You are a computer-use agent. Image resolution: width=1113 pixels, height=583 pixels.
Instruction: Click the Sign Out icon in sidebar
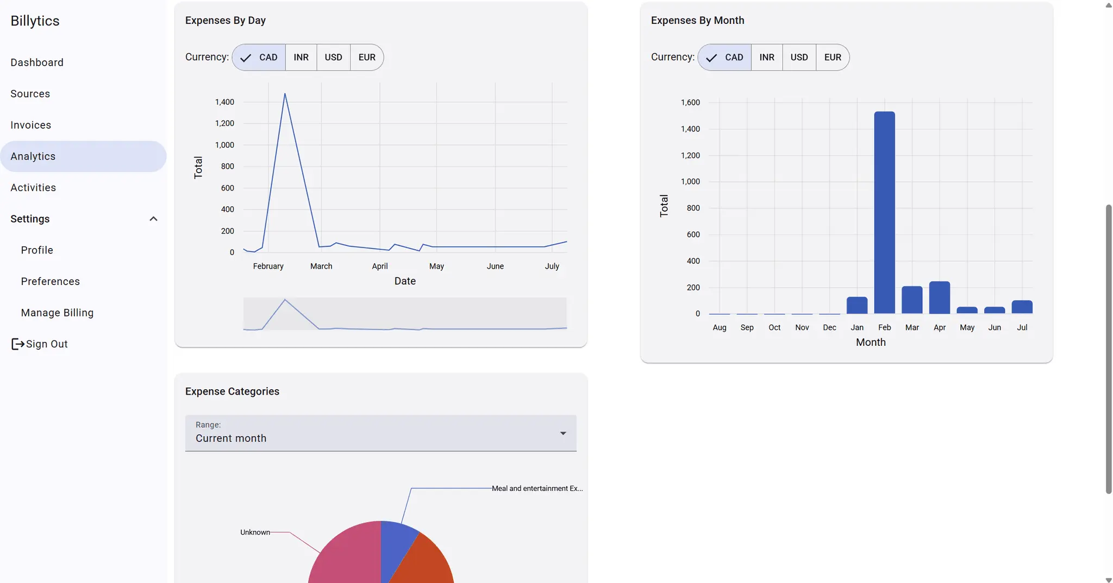(17, 344)
